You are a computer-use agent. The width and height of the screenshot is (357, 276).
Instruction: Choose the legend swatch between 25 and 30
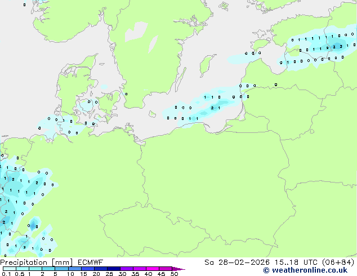click(114, 269)
